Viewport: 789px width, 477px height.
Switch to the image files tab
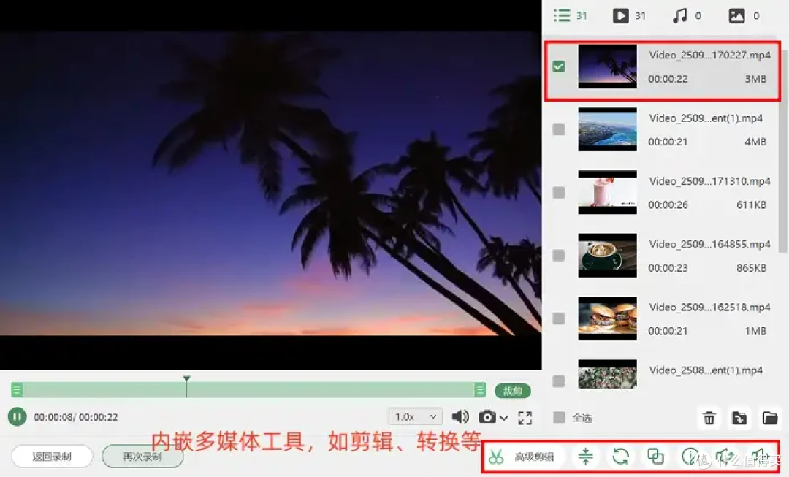coord(744,15)
